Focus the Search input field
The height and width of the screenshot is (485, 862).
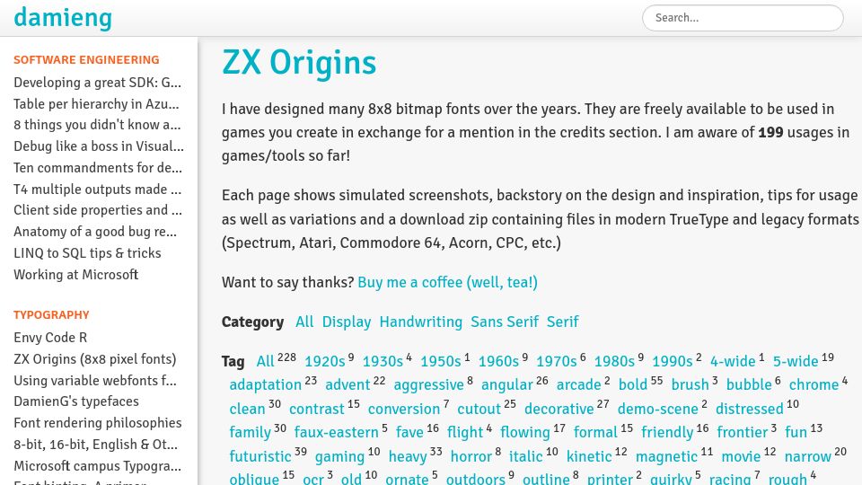pyautogui.click(x=743, y=18)
